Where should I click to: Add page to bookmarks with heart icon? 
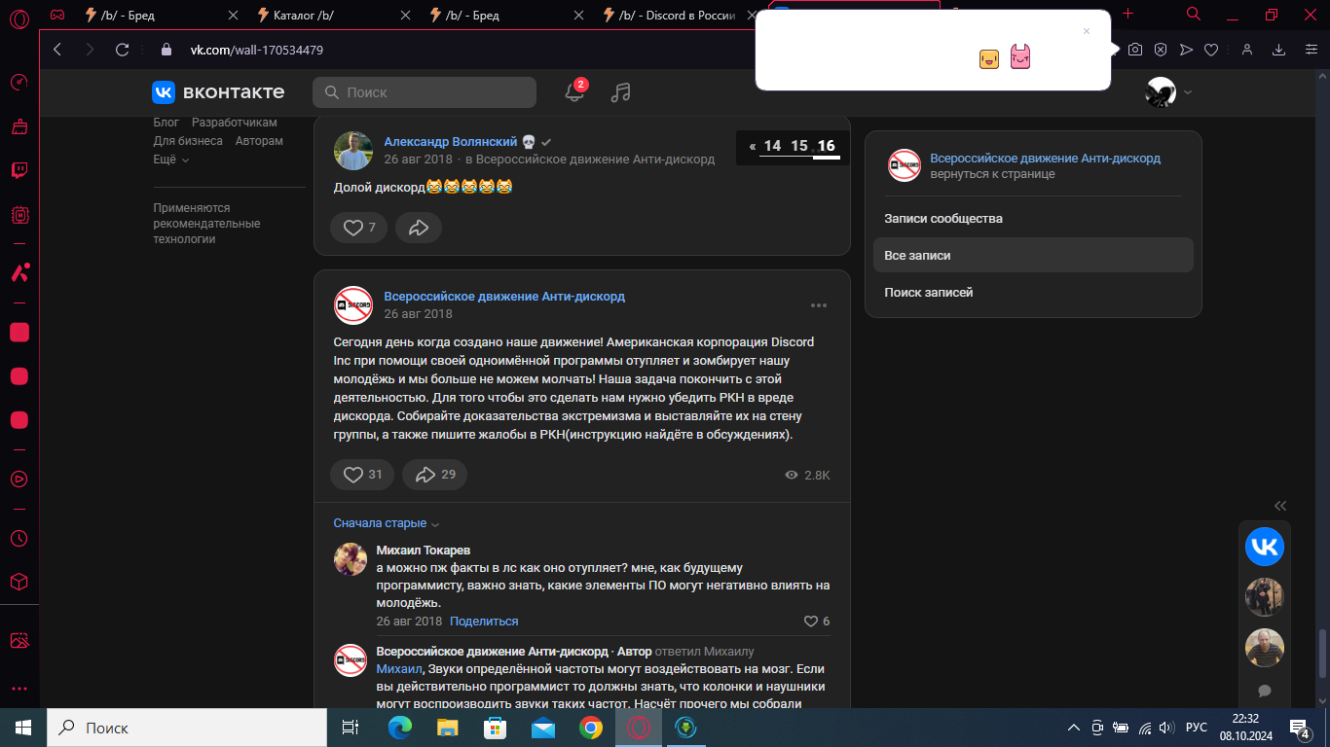[x=1211, y=50]
